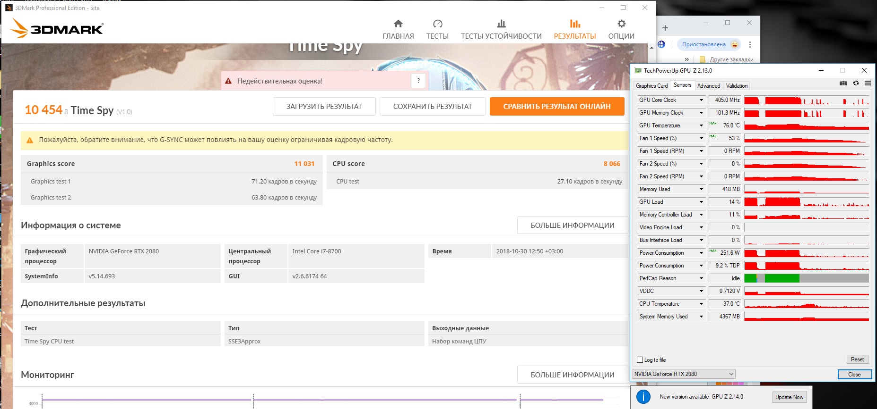Open the browser three-dot menu
The height and width of the screenshot is (409, 877).
(750, 44)
